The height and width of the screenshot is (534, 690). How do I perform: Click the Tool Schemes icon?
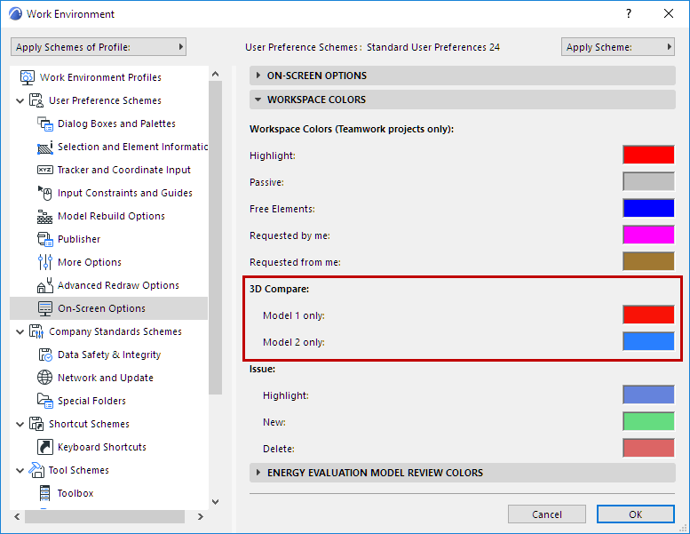pyautogui.click(x=36, y=470)
